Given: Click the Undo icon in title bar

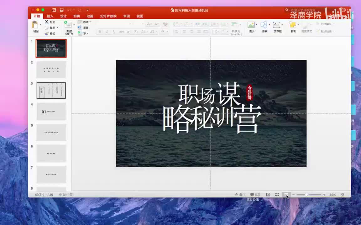Looking at the screenshot, I should pyautogui.click(x=69, y=10).
